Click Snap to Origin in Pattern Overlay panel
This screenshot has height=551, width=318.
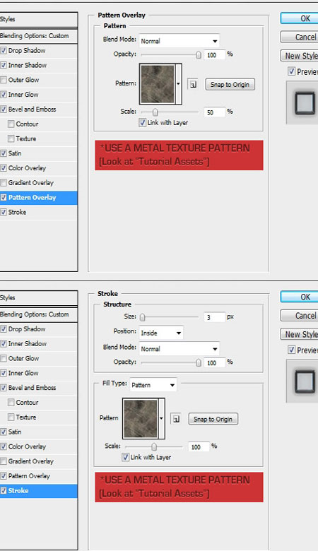pyautogui.click(x=230, y=84)
